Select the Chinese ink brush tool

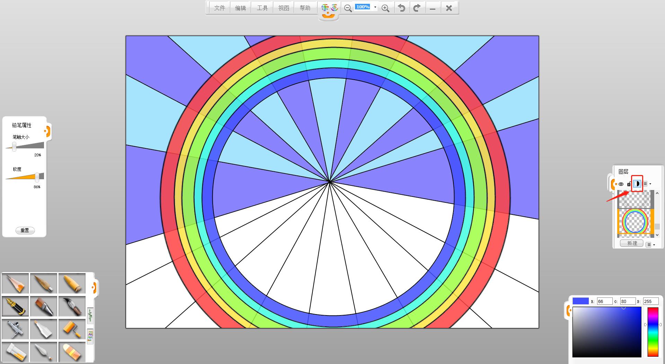click(72, 306)
